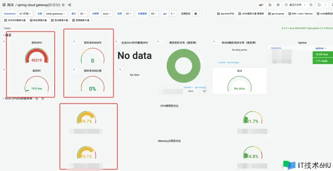Viewport: 333px width, 171px height.
Task: Delete the ECS CPU row via trash icon
Action: [x=43, y=98]
